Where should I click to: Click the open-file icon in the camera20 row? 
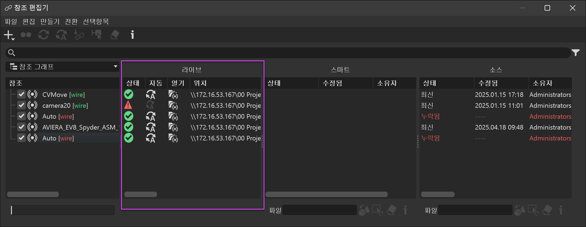coord(173,105)
